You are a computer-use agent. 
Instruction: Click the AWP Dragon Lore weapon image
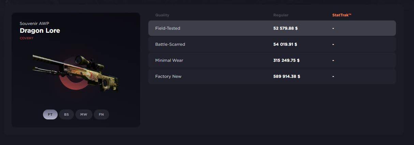click(x=76, y=72)
